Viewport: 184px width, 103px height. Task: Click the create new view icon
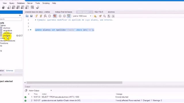[x=18, y=7]
